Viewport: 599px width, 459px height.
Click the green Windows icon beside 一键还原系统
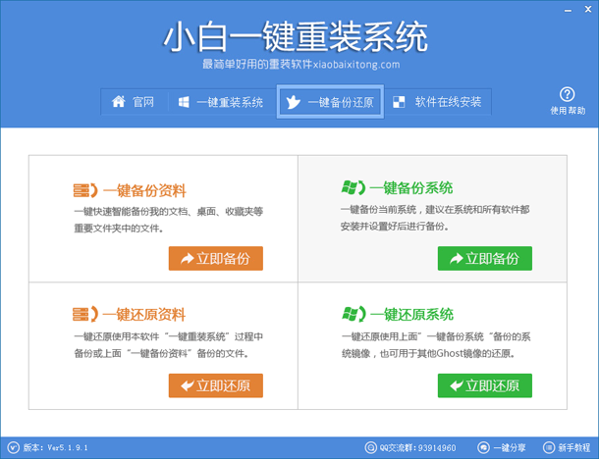point(354,314)
